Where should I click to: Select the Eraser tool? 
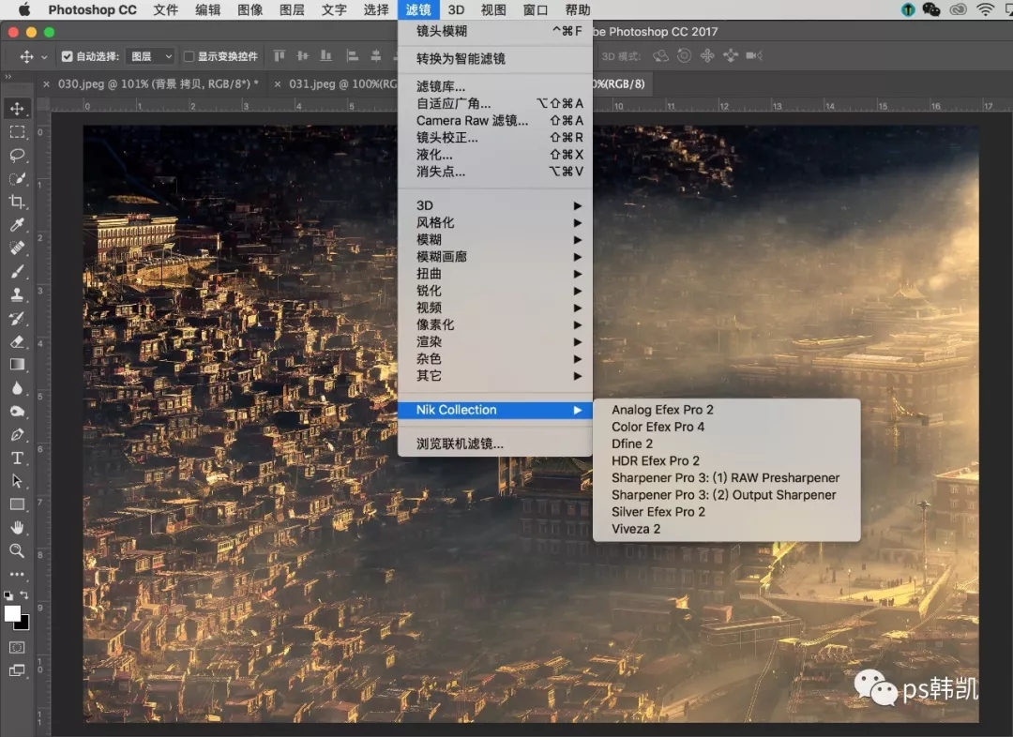pos(18,341)
